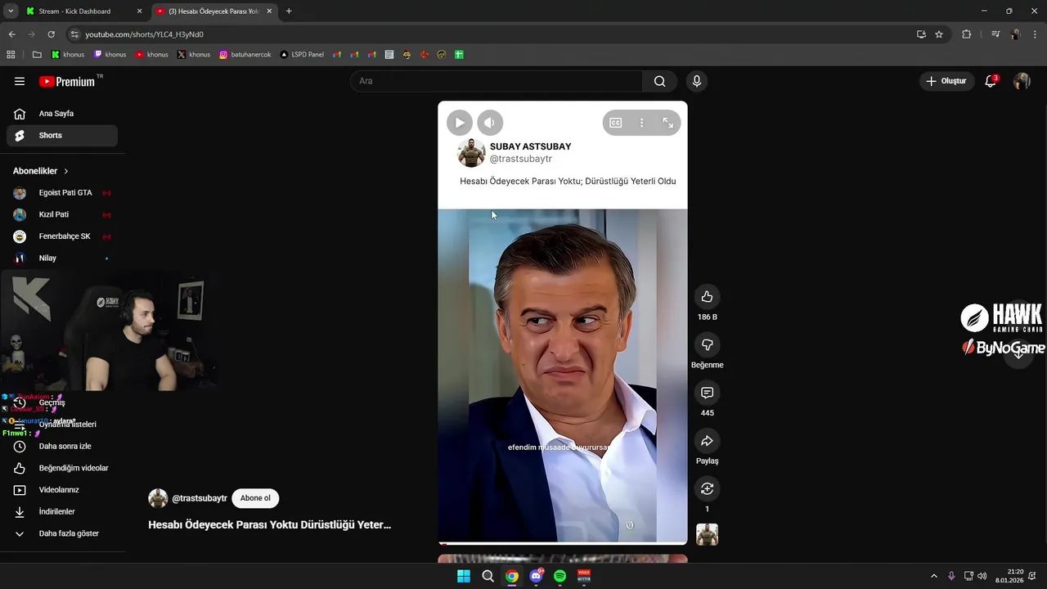Open Daha sonra izle list
1047x589 pixels.
click(62, 447)
